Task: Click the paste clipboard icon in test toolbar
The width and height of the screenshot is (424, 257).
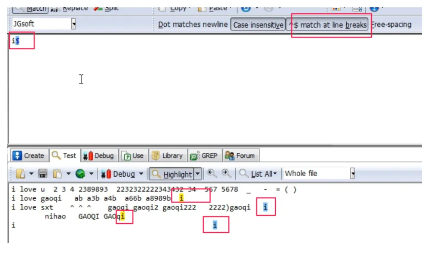Action: (x=57, y=174)
